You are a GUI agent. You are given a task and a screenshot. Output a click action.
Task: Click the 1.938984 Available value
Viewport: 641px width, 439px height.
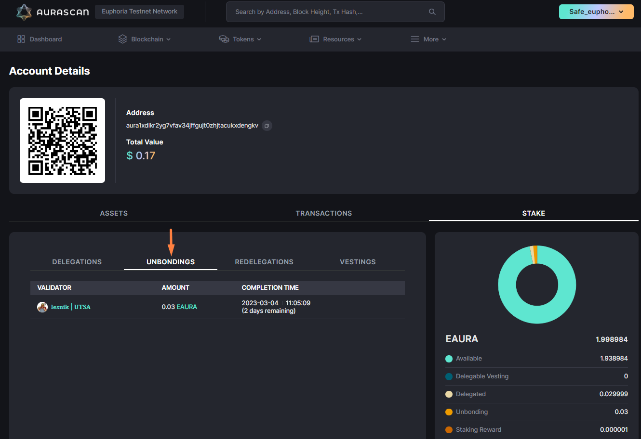click(614, 359)
